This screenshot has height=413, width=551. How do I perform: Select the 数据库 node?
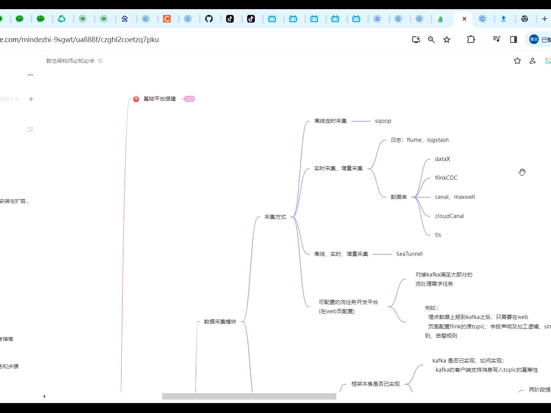coord(399,197)
